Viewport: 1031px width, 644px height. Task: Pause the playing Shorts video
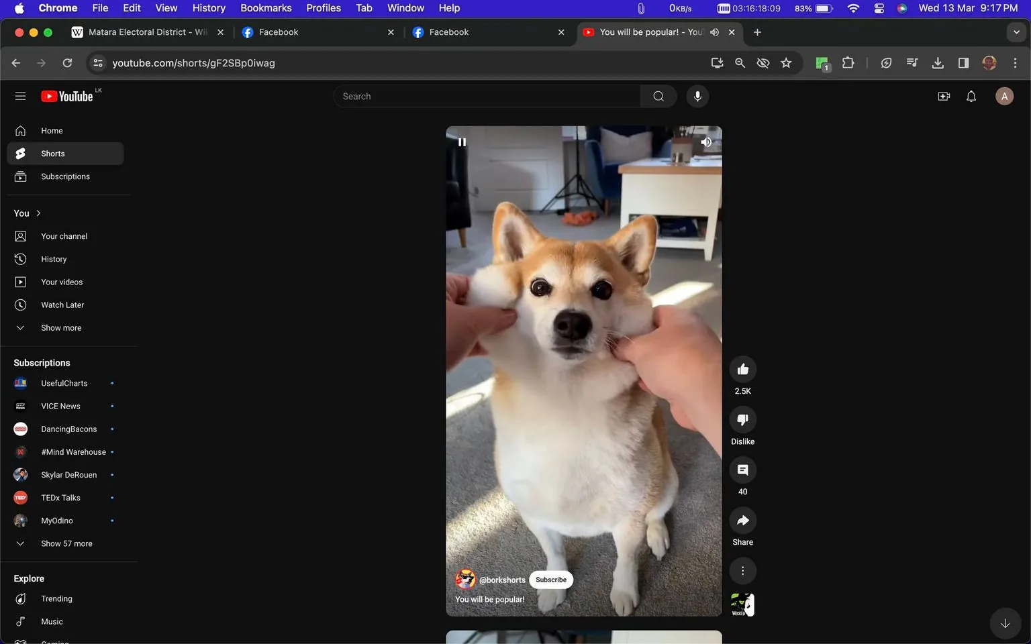(x=462, y=142)
